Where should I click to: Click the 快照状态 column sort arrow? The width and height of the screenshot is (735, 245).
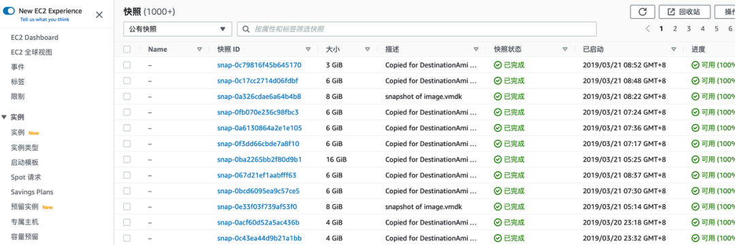coord(566,49)
